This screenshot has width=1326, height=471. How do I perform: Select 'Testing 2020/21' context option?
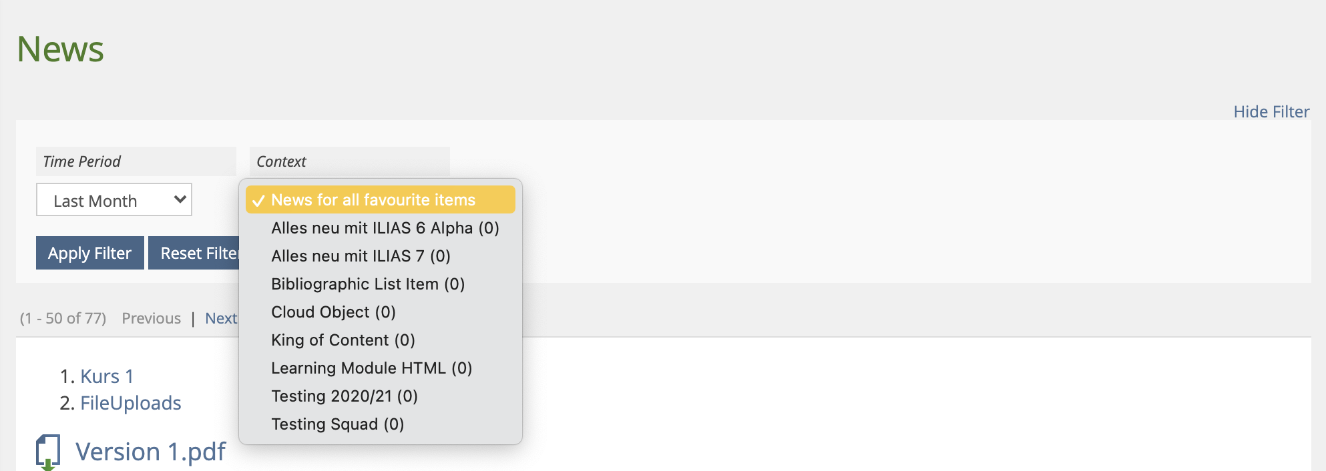[345, 396]
